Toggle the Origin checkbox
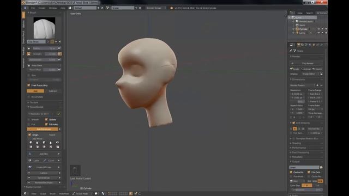 click(x=29, y=135)
